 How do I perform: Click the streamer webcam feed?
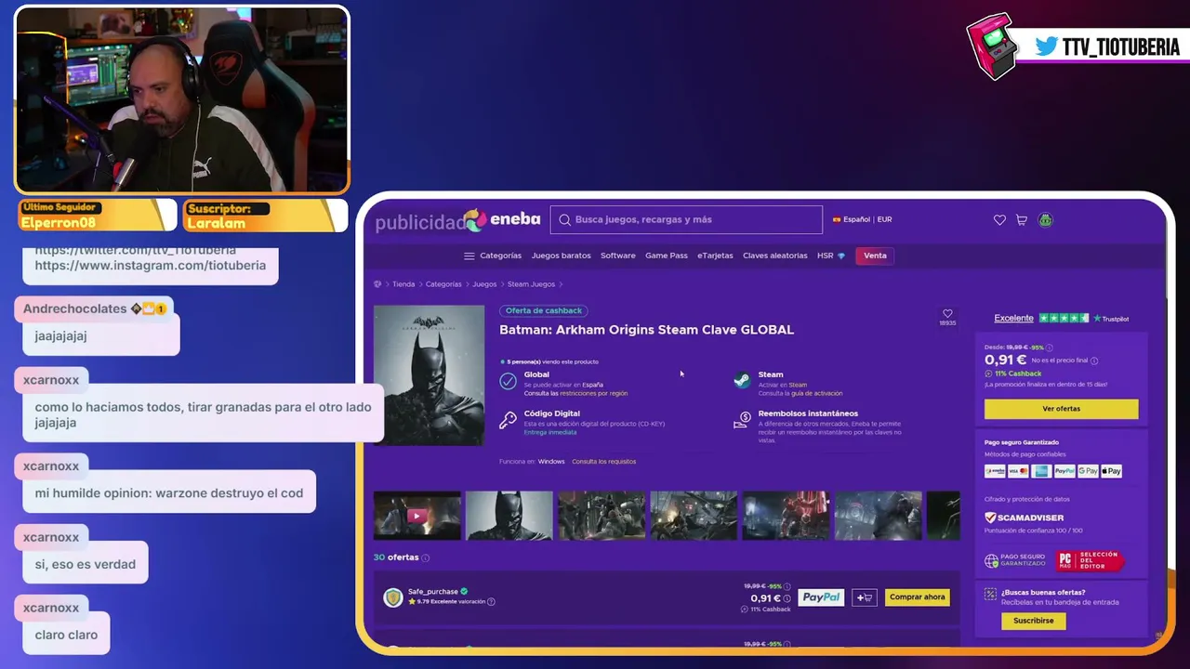point(182,100)
